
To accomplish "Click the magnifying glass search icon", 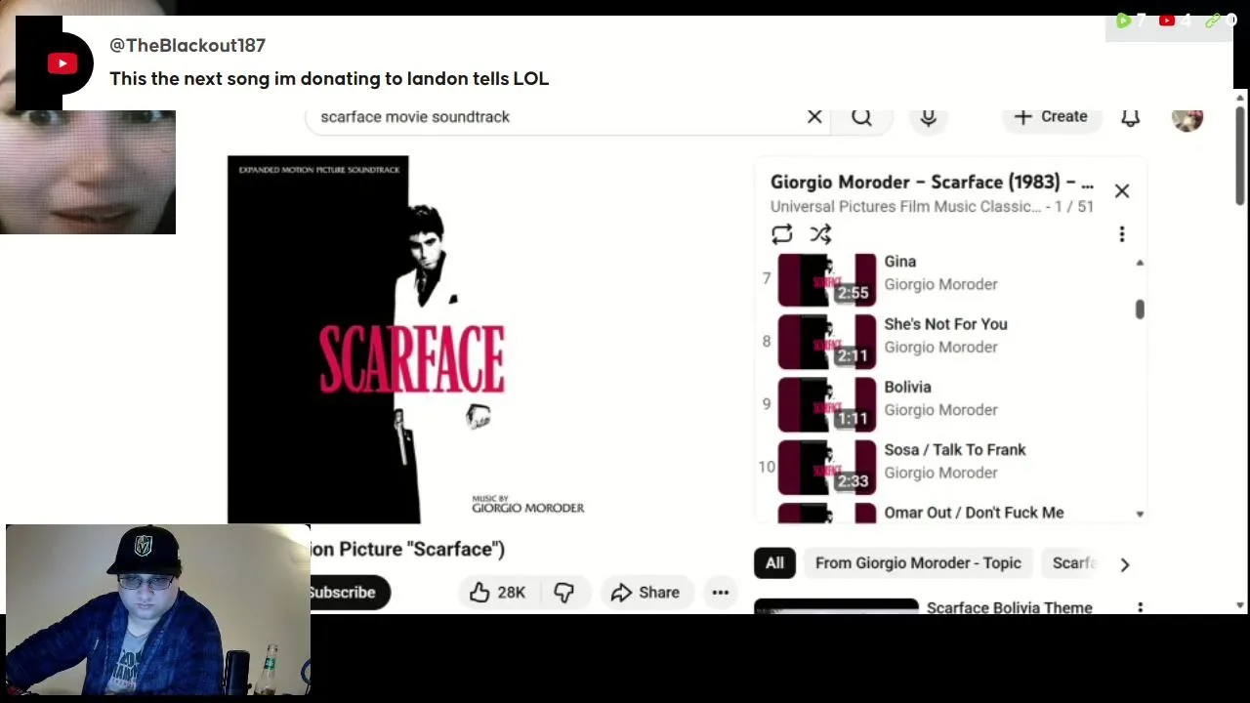I will pos(861,116).
